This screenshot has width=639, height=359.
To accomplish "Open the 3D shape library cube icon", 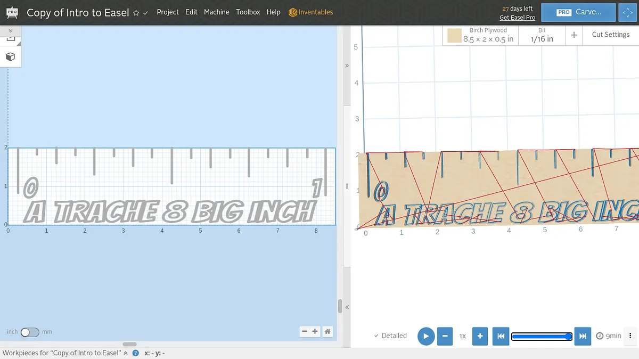I will tap(10, 57).
